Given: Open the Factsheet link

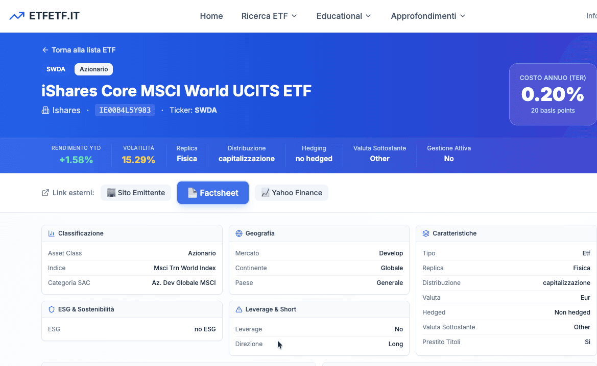Looking at the screenshot, I should [213, 192].
